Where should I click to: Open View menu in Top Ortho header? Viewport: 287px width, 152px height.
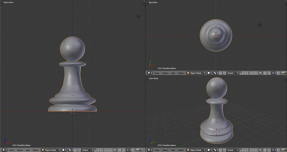coord(157,73)
